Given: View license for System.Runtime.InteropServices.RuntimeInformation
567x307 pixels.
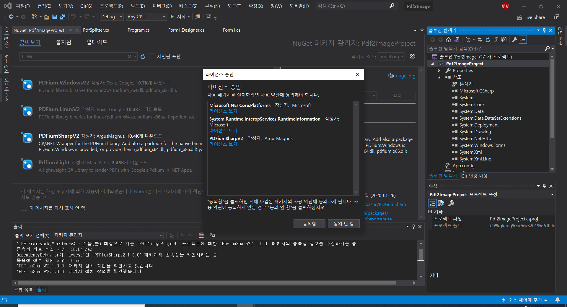Looking at the screenshot, I should [223, 131].
